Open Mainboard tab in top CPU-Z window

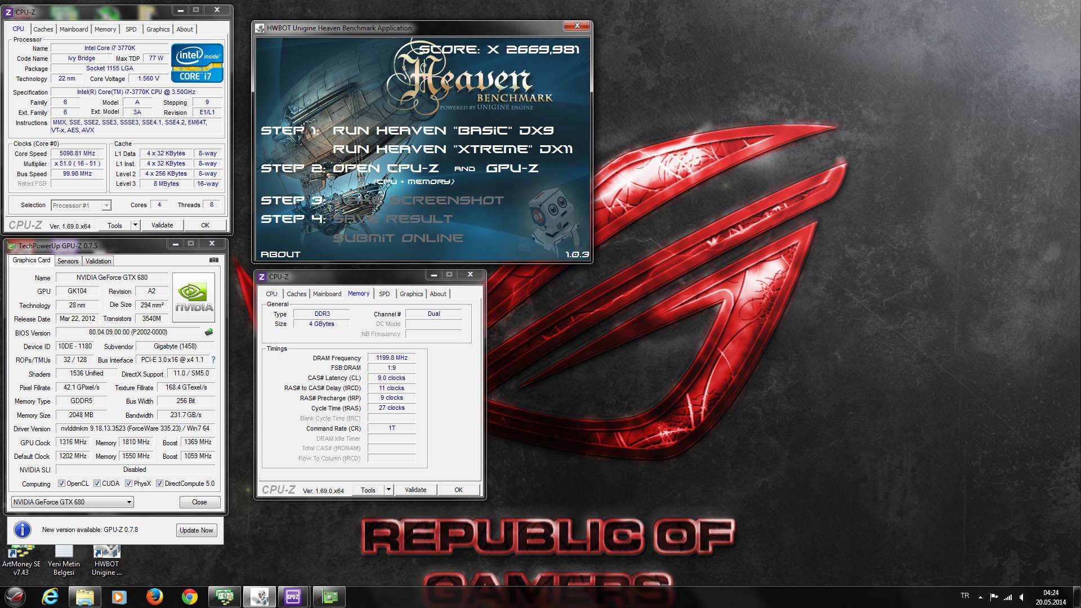(74, 29)
